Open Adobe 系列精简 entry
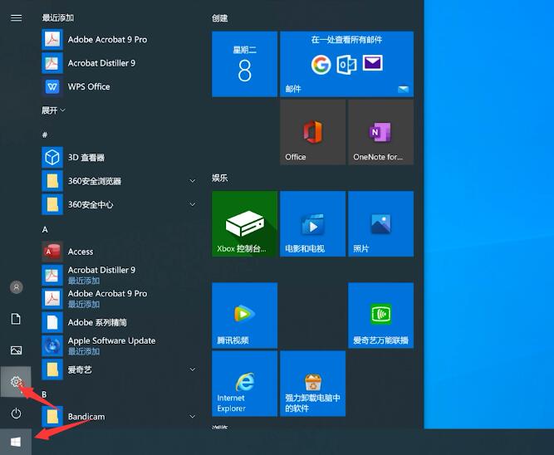The width and height of the screenshot is (554, 455). coord(120,322)
